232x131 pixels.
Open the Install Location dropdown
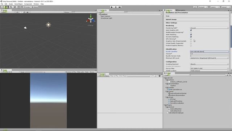click(210, 71)
